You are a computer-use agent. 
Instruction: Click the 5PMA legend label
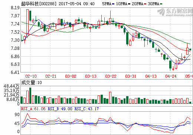(107, 4)
